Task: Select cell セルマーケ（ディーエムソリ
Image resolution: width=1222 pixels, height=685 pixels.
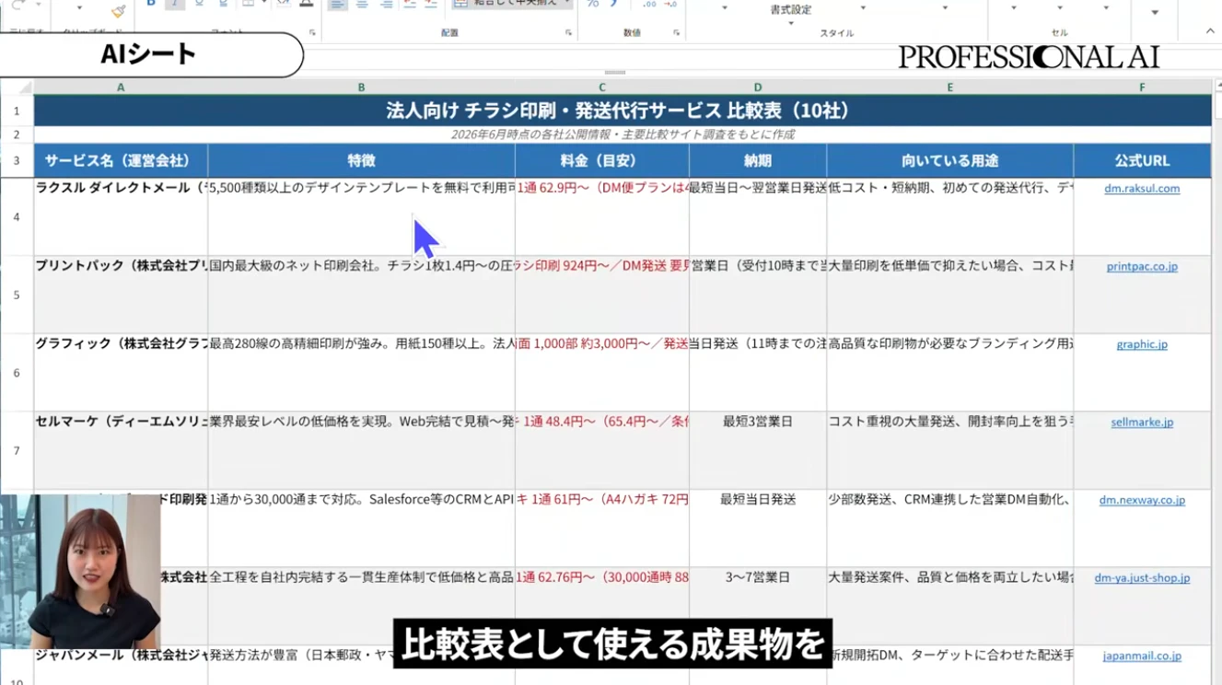Action: 121,450
